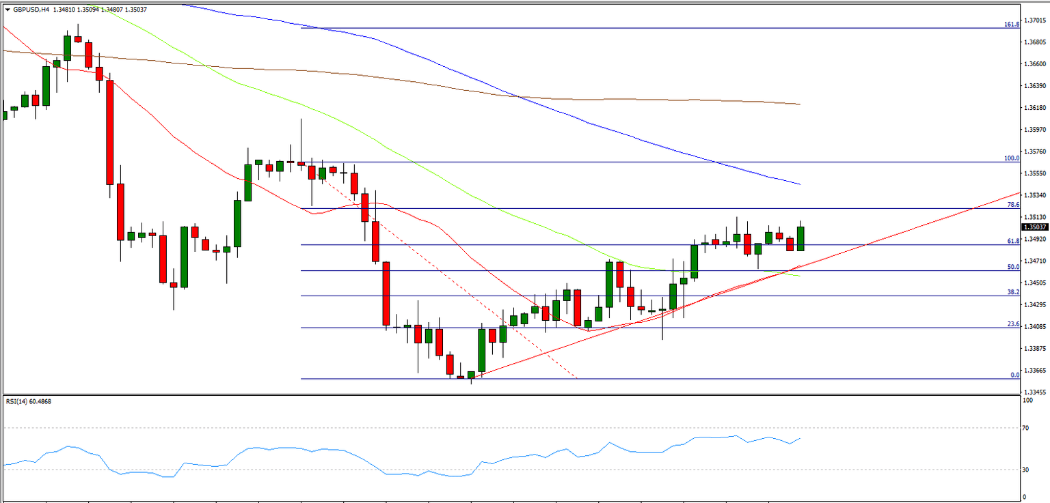1050x503 pixels.
Task: Select the 161.8 Fibonacci level label
Action: click(1012, 24)
